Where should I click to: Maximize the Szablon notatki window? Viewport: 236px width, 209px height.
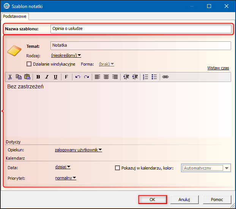pos(209,6)
